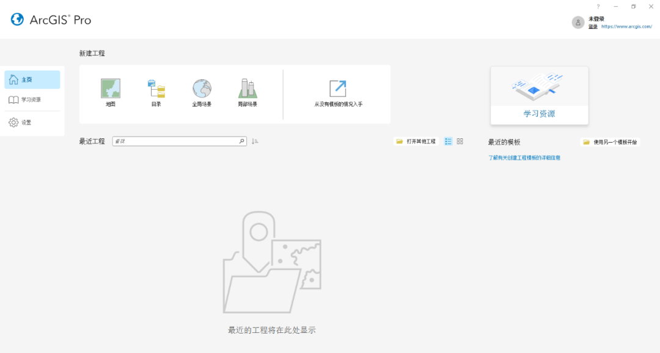Click the ArcGIS Pro globe logo

click(16, 19)
